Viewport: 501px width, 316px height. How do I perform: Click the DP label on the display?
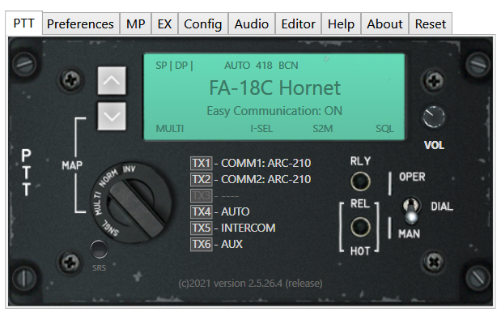(x=181, y=66)
